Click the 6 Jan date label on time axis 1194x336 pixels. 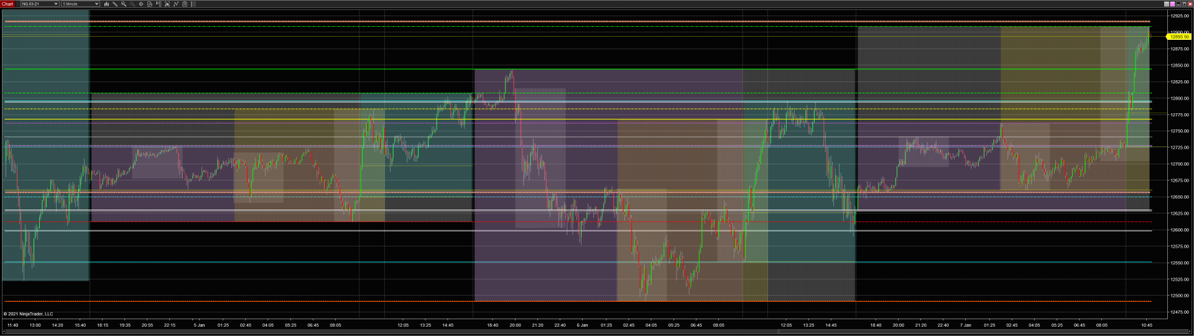[582, 325]
